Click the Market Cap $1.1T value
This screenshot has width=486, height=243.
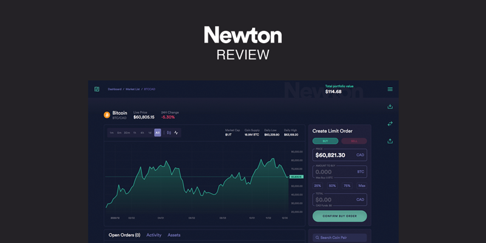click(x=228, y=135)
